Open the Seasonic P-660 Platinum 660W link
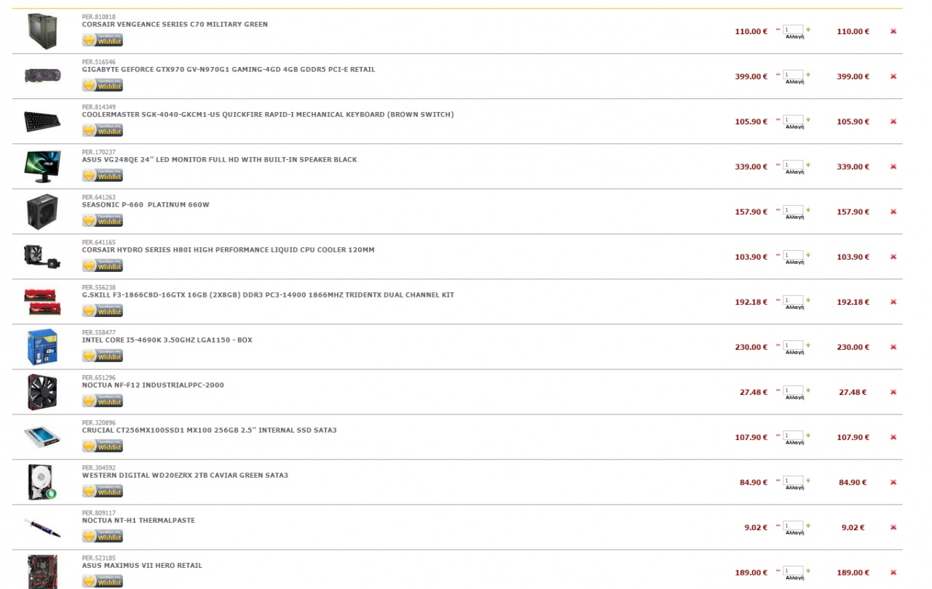Screen dimensions: 932x589 [x=146, y=205]
